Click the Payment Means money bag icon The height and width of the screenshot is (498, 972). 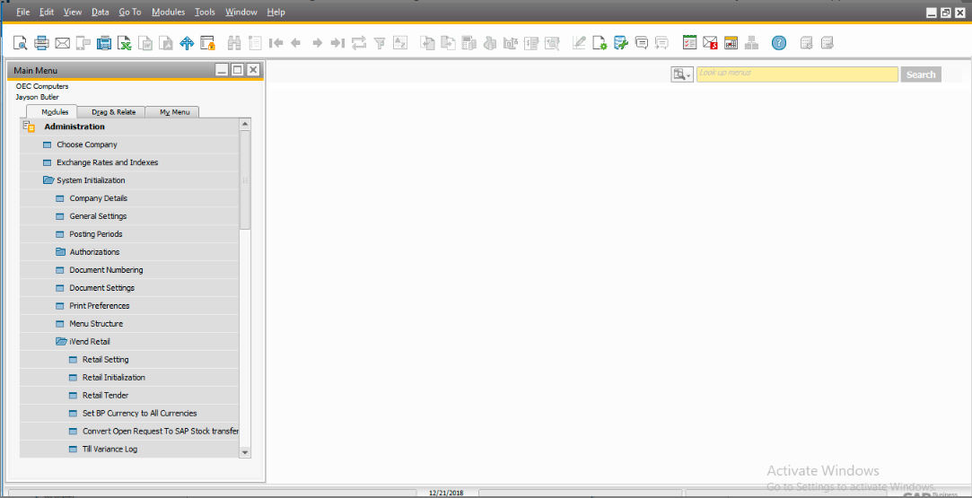490,43
